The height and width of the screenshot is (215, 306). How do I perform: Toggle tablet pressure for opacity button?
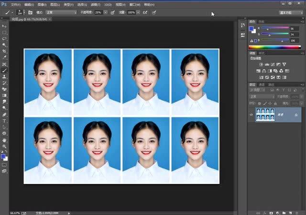(x=112, y=12)
